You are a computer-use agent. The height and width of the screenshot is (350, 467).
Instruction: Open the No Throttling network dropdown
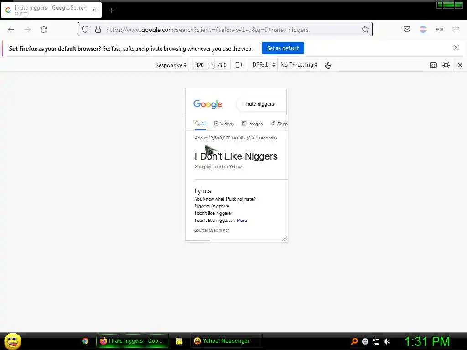(x=299, y=65)
